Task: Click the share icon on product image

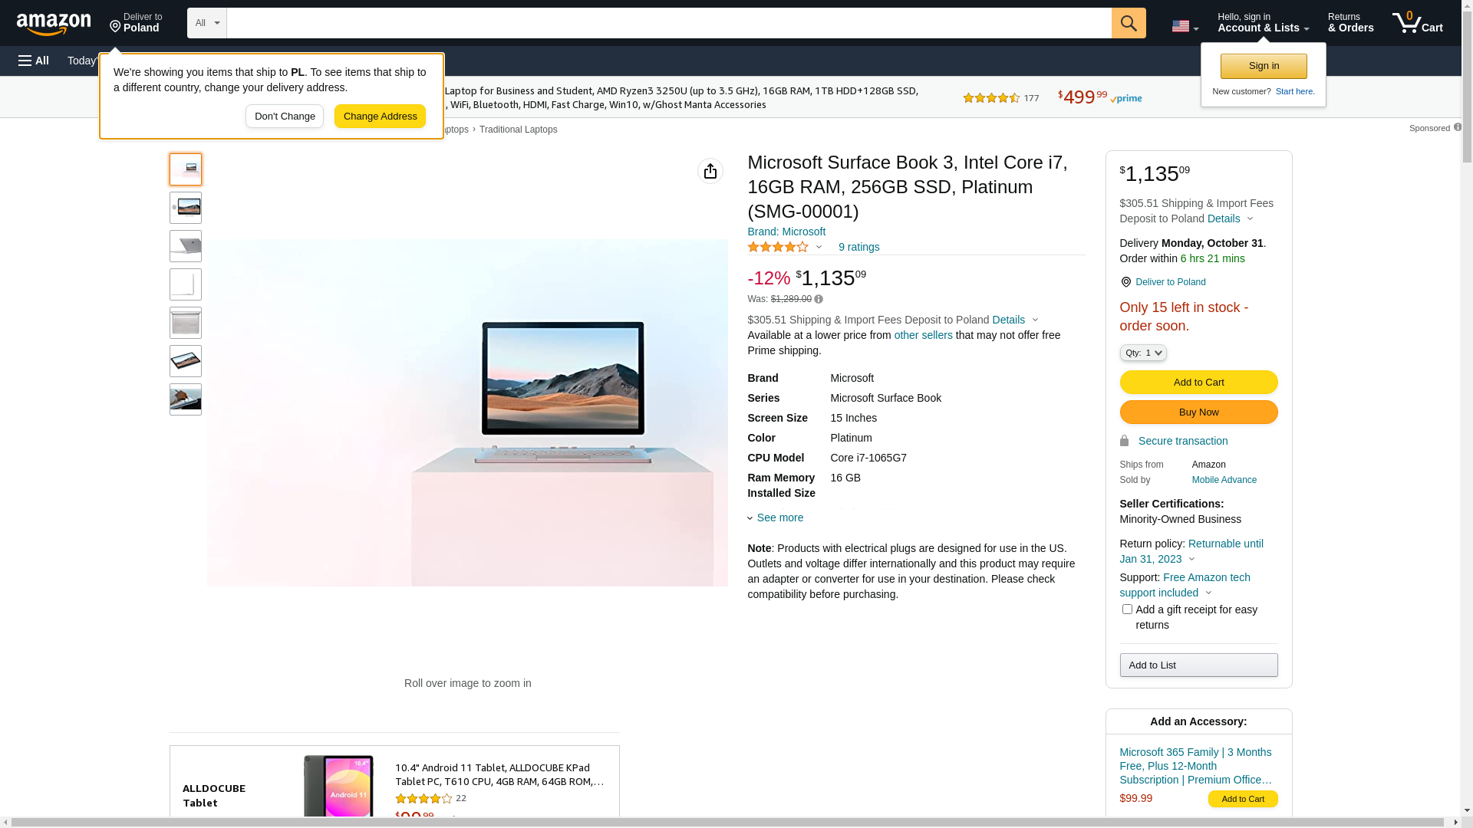Action: (710, 171)
